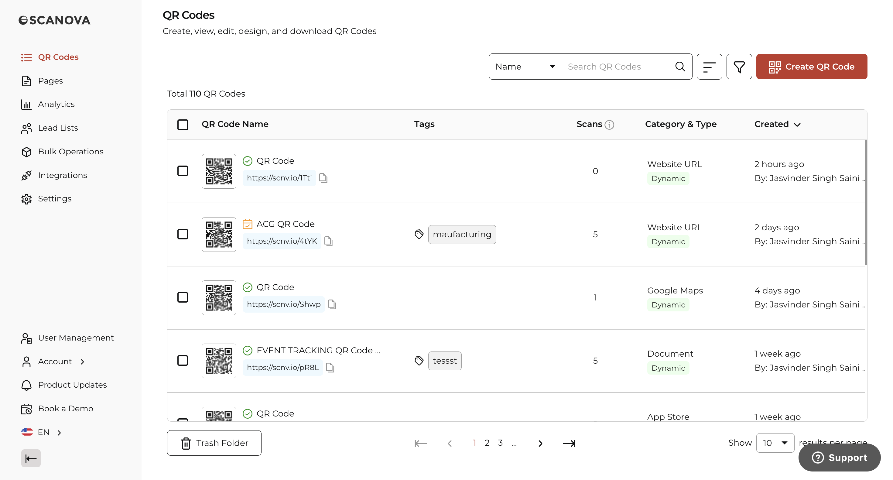The image size is (893, 480).
Task: Open the QR Codes list icon in sidebar
Action: point(26,57)
